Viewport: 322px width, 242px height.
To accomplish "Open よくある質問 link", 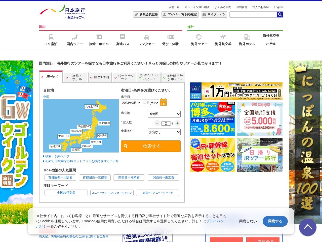I will point(223,7).
